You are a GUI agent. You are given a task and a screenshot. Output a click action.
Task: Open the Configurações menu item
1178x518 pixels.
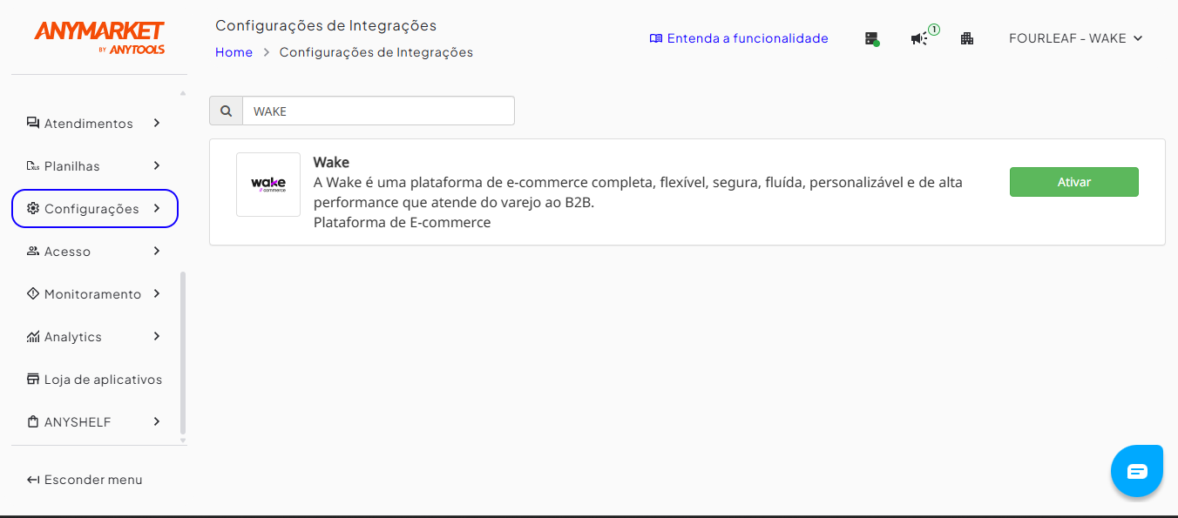point(95,209)
